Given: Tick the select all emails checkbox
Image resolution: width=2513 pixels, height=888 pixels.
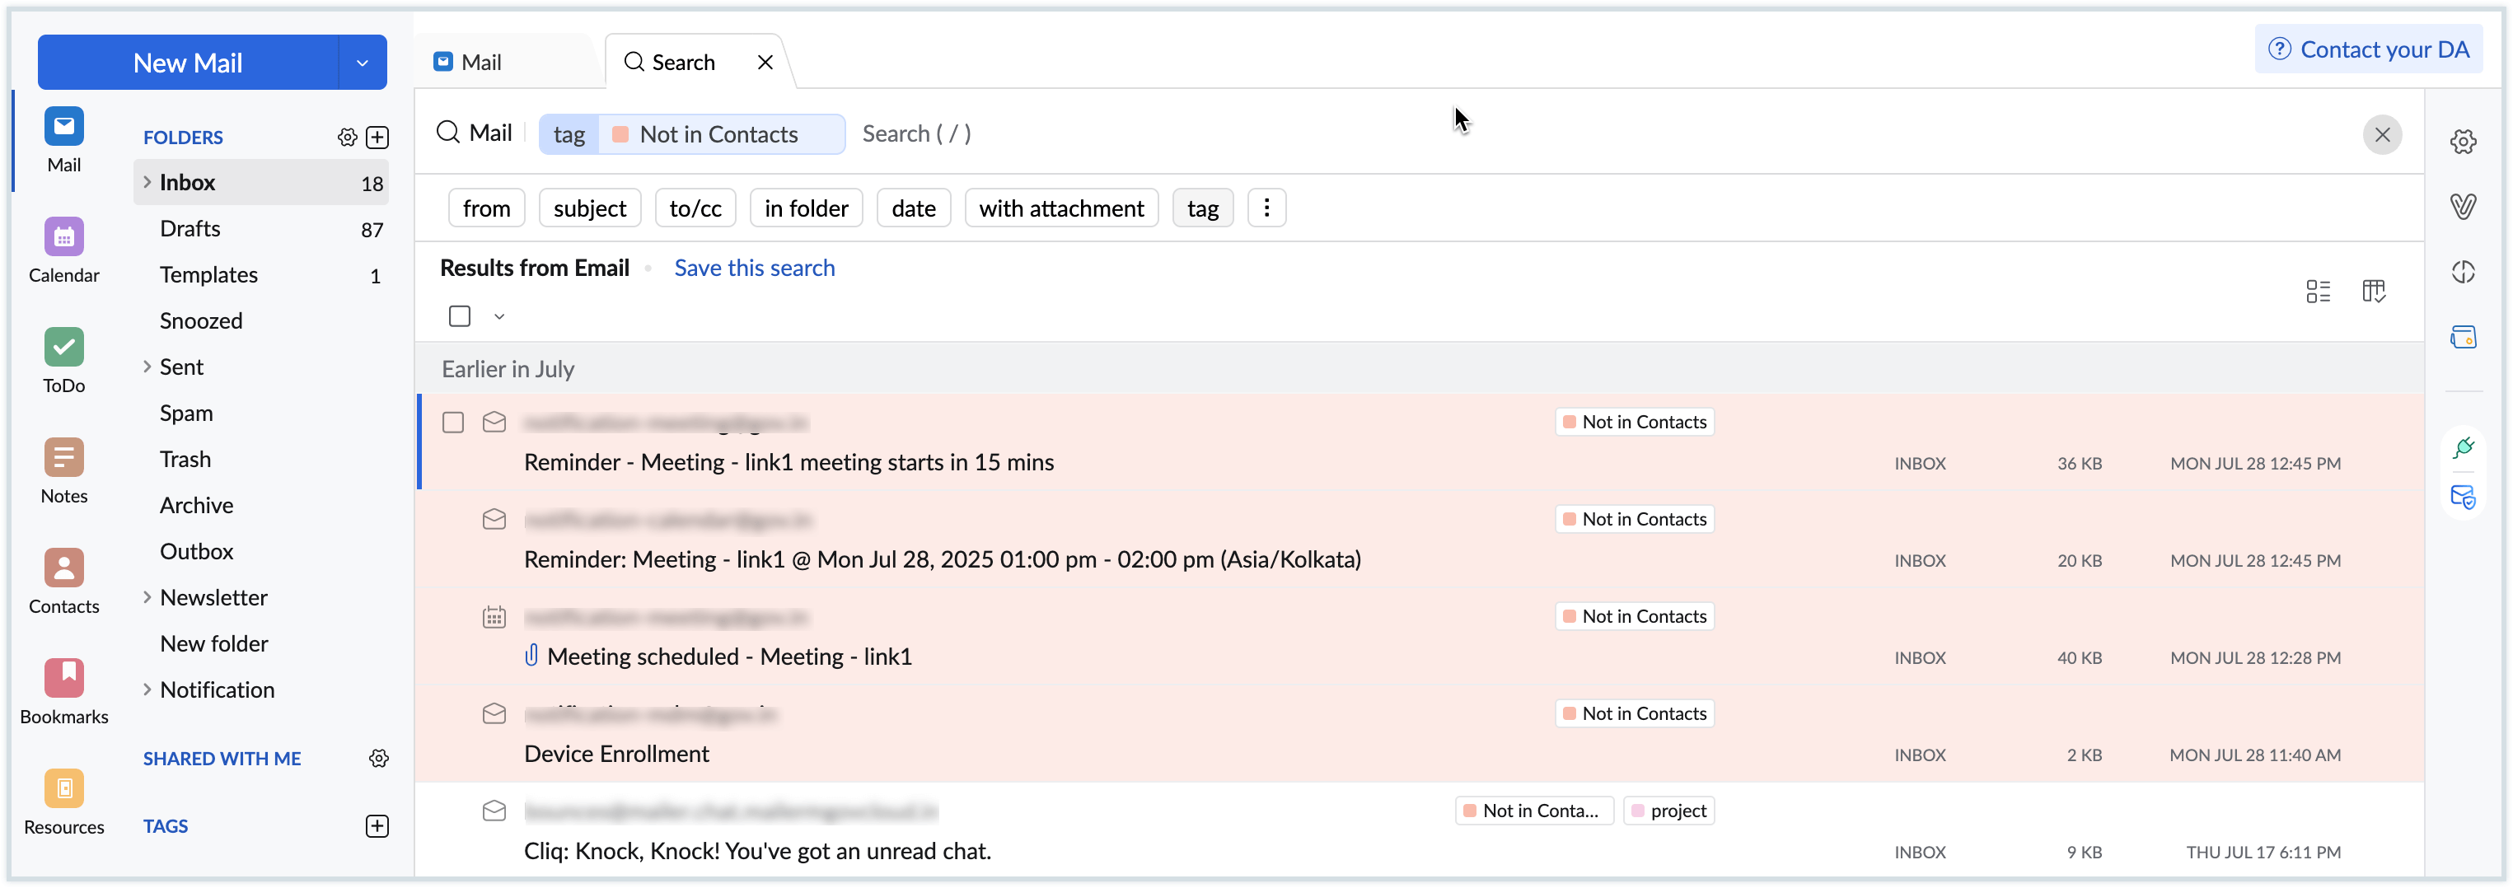Looking at the screenshot, I should coord(460,316).
